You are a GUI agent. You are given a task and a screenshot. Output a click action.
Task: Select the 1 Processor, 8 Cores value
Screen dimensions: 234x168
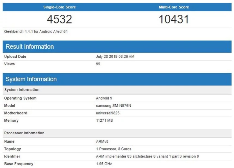(x=113, y=149)
